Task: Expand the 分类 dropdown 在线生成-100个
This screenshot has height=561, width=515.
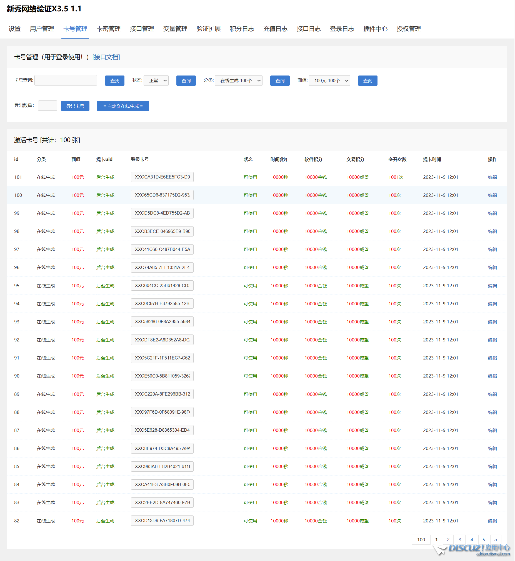Action: click(239, 80)
